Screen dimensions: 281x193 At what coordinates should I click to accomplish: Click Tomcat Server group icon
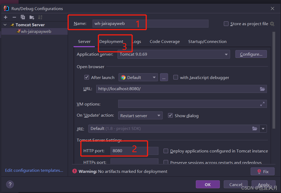(12, 25)
